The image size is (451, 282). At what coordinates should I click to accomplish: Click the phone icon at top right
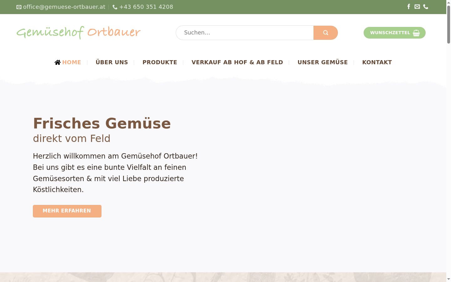point(426,7)
